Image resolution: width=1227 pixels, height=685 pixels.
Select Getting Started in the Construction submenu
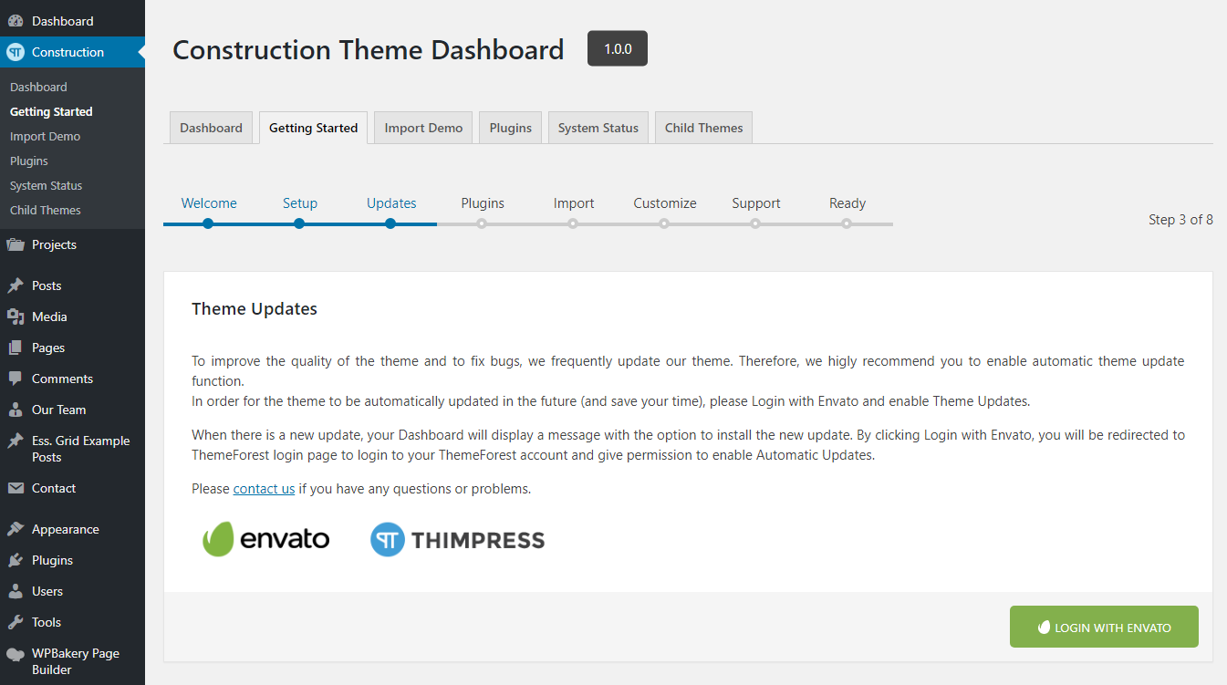tap(50, 111)
